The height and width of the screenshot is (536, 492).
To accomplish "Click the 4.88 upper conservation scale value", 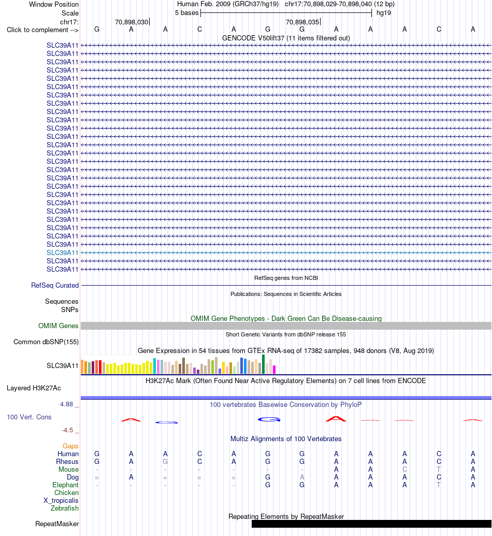I will pos(67,404).
